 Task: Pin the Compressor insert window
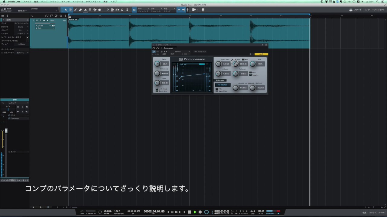[x=262, y=45]
